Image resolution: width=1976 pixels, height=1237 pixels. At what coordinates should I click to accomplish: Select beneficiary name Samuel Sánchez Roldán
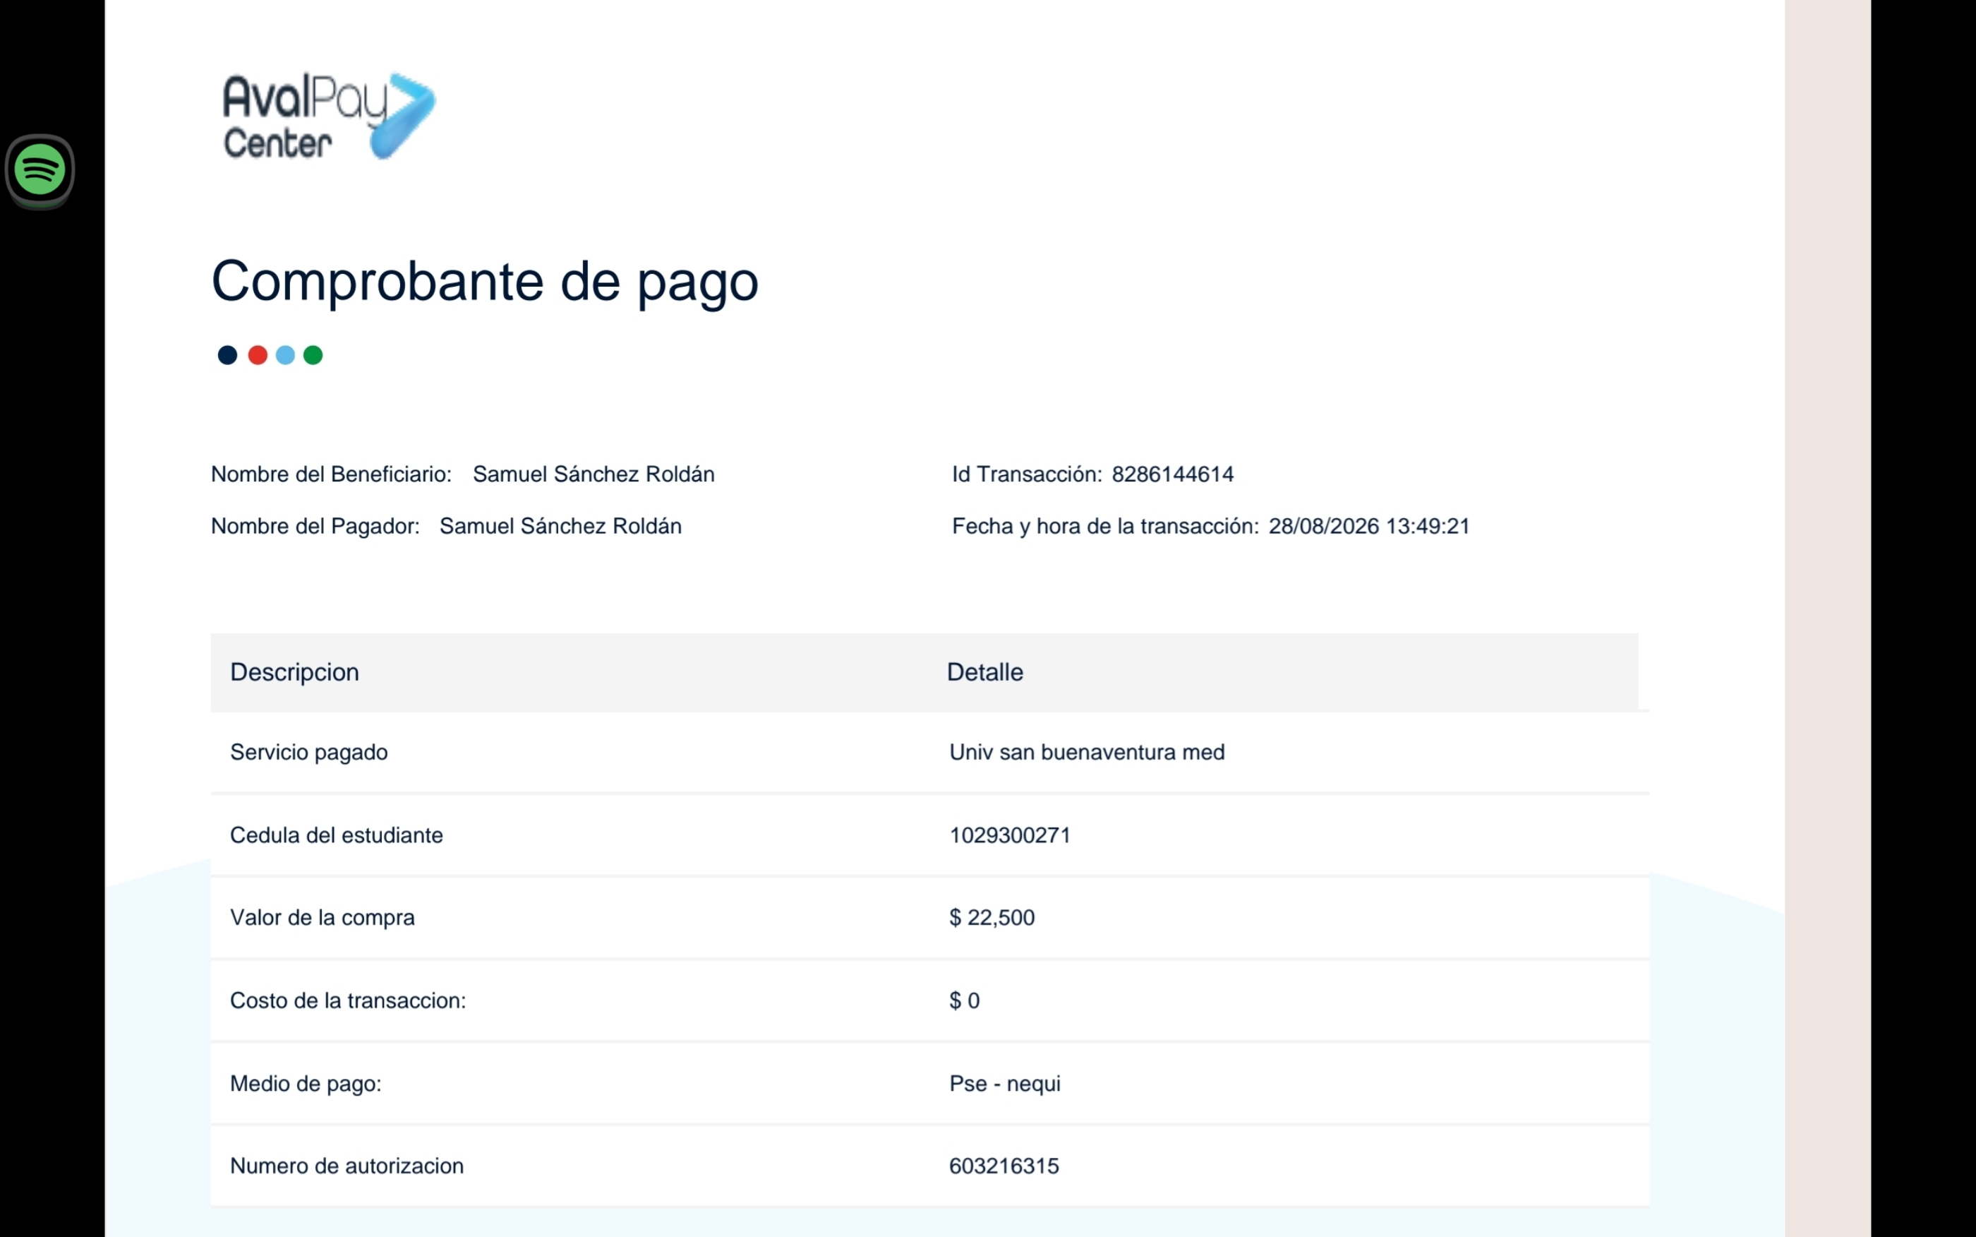pos(594,474)
